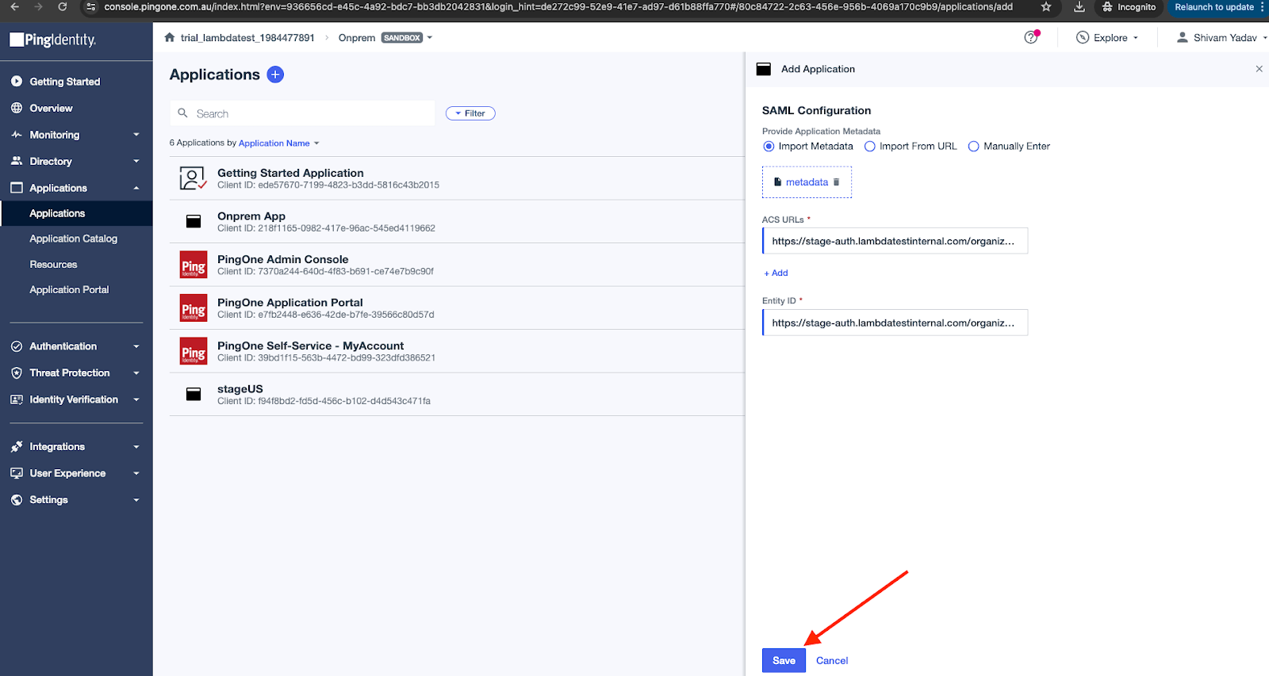1269x676 pixels.
Task: Click the PingOne Admin Console Ping logo
Action: tap(194, 265)
